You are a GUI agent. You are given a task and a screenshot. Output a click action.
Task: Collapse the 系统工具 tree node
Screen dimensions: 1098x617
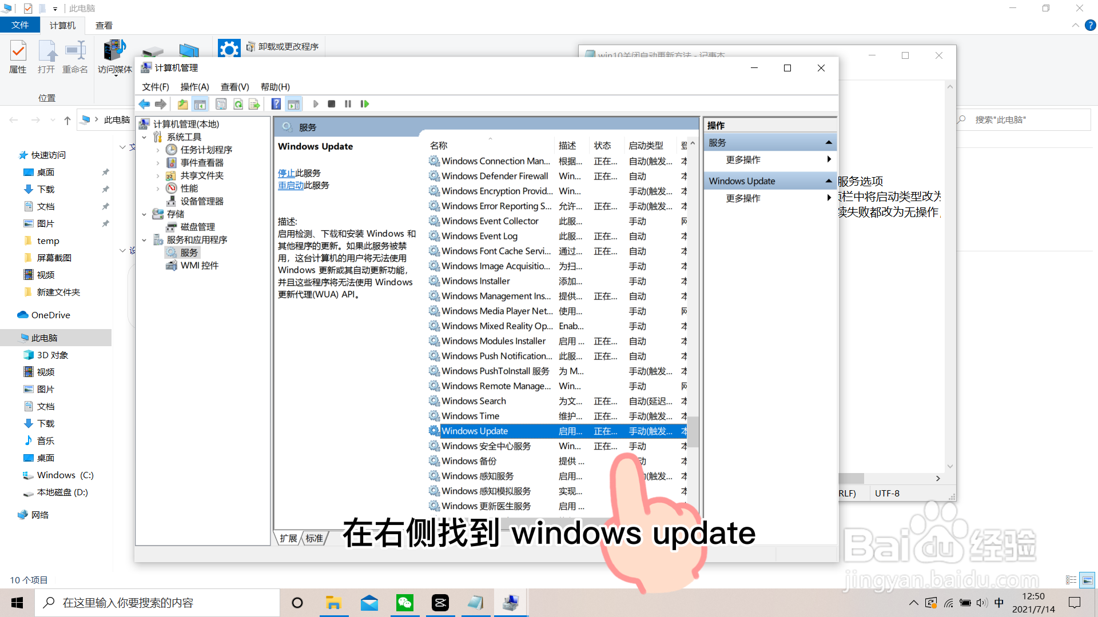pyautogui.click(x=145, y=137)
